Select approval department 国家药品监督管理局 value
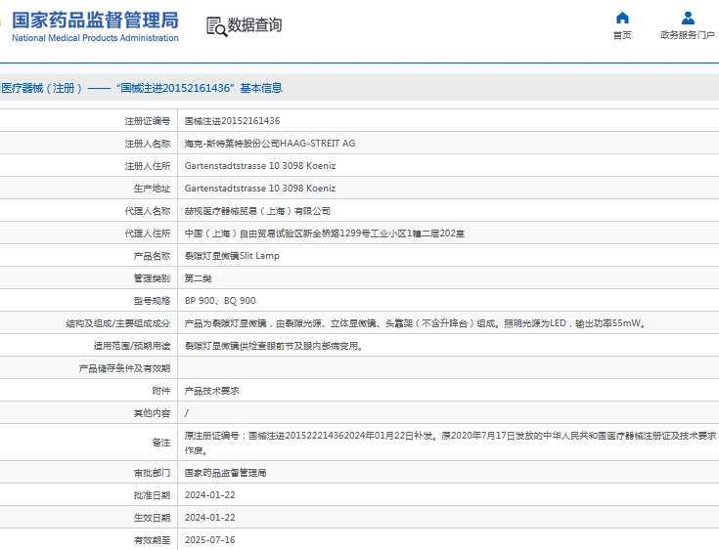Image resolution: width=719 pixels, height=550 pixels. coord(225,473)
